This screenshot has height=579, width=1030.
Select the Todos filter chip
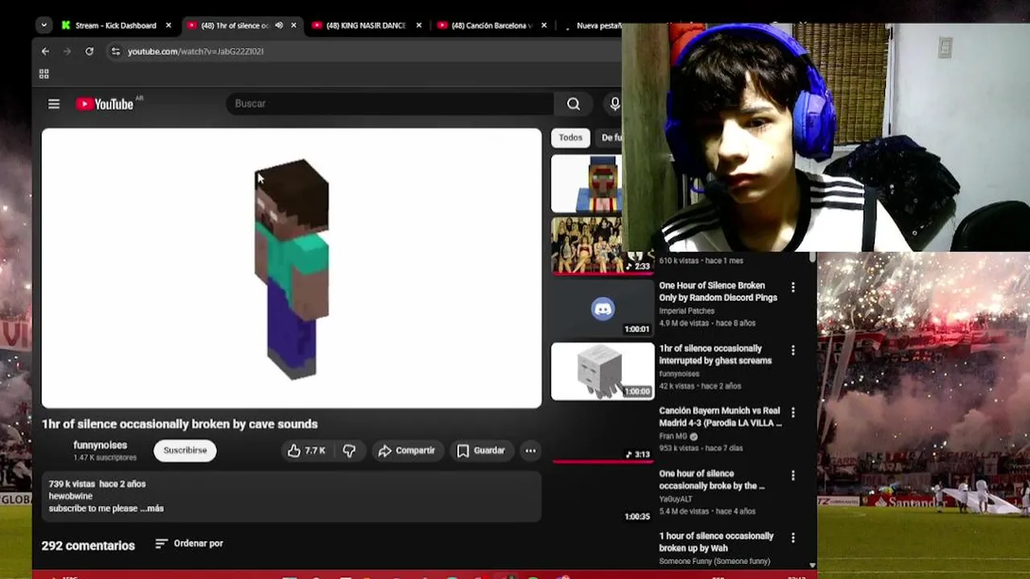point(571,138)
